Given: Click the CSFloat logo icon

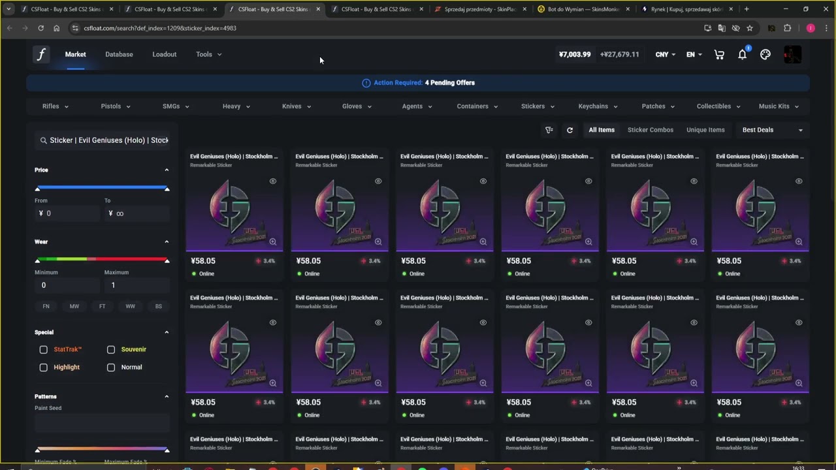Looking at the screenshot, I should 40,54.
